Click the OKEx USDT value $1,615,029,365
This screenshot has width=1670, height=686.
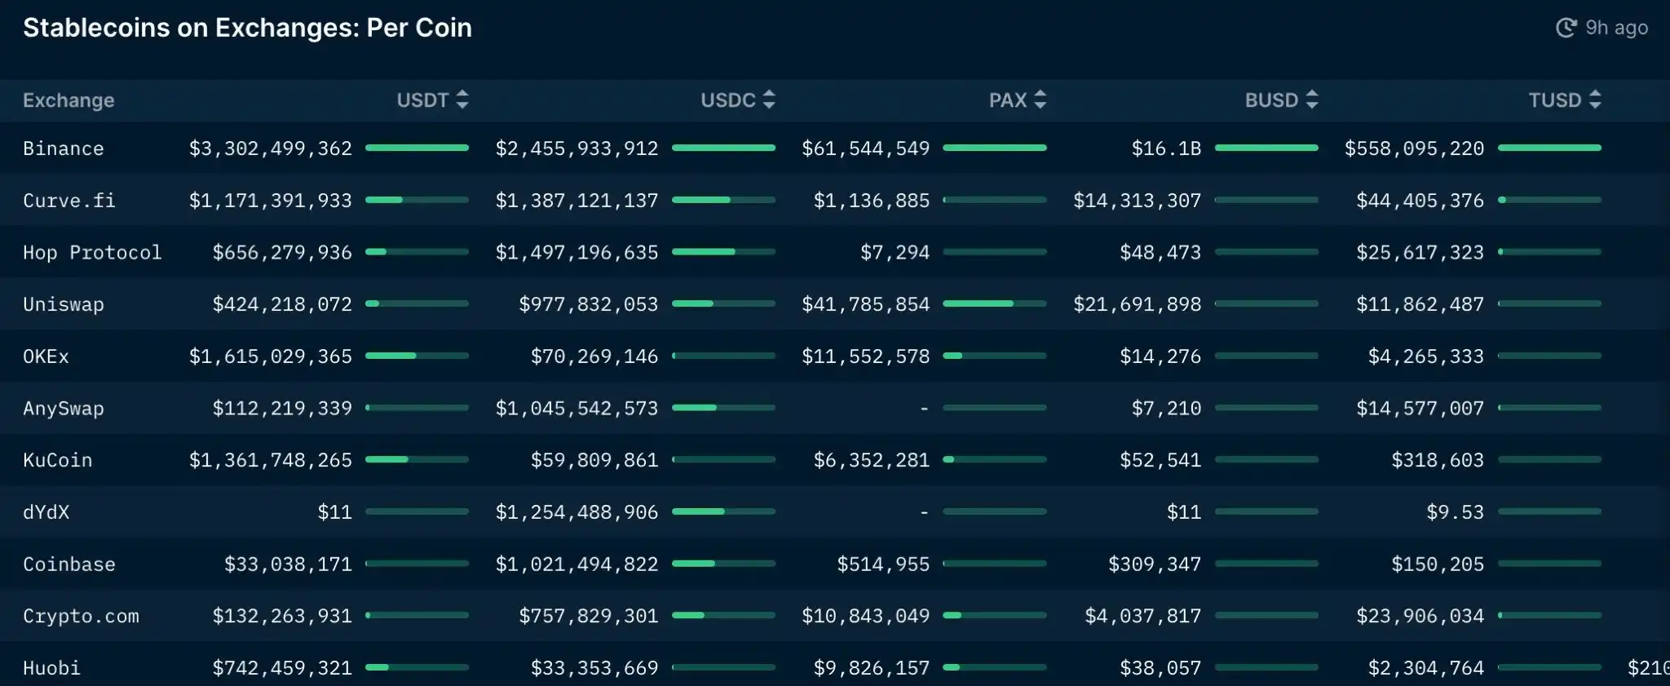[271, 356]
